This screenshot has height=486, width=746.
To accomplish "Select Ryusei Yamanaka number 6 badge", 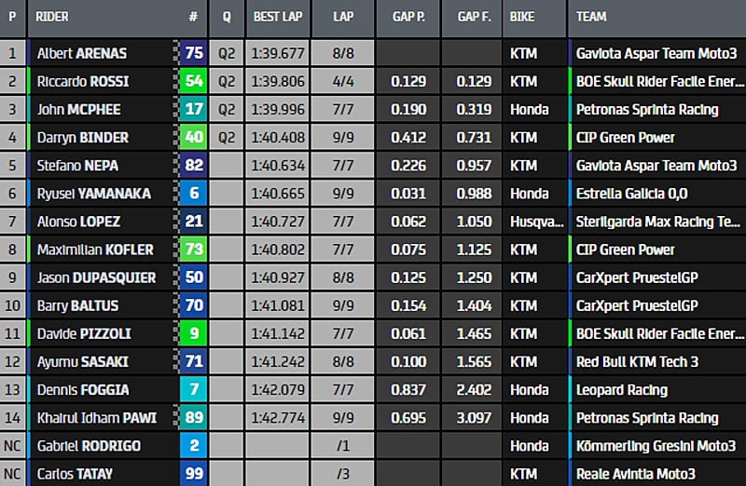I will pos(194,194).
